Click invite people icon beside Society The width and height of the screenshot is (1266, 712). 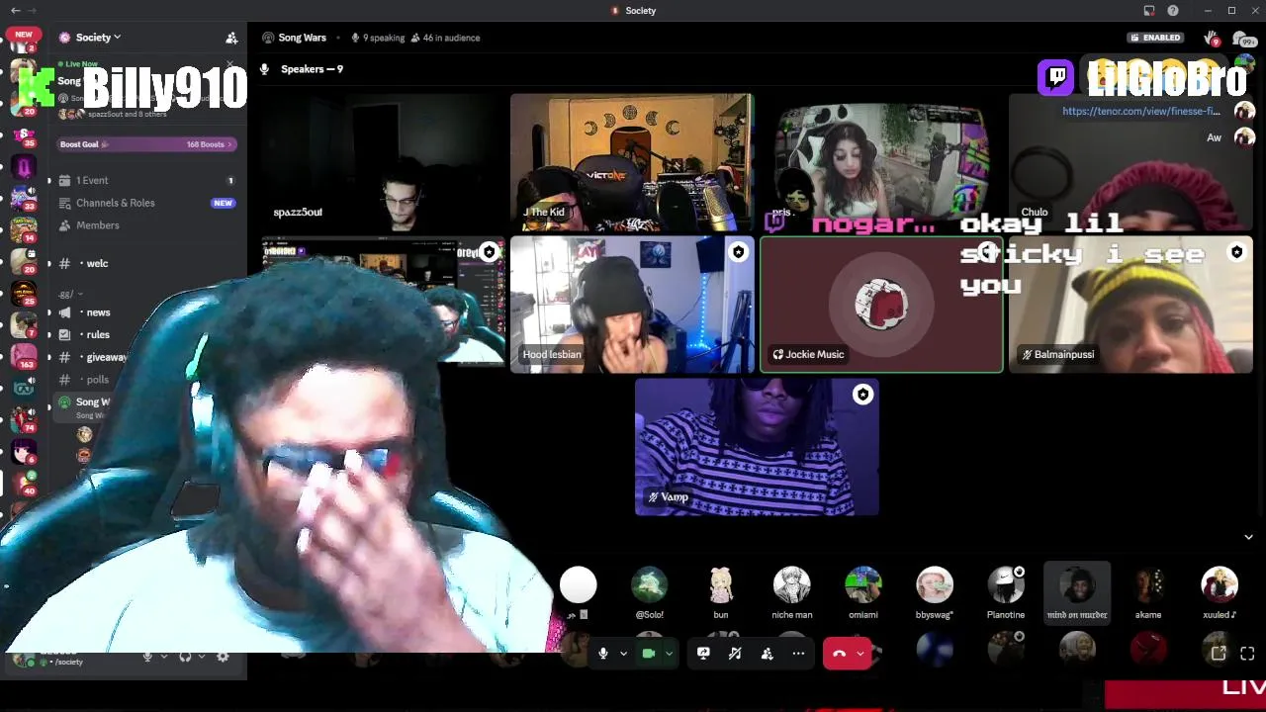pyautogui.click(x=231, y=38)
